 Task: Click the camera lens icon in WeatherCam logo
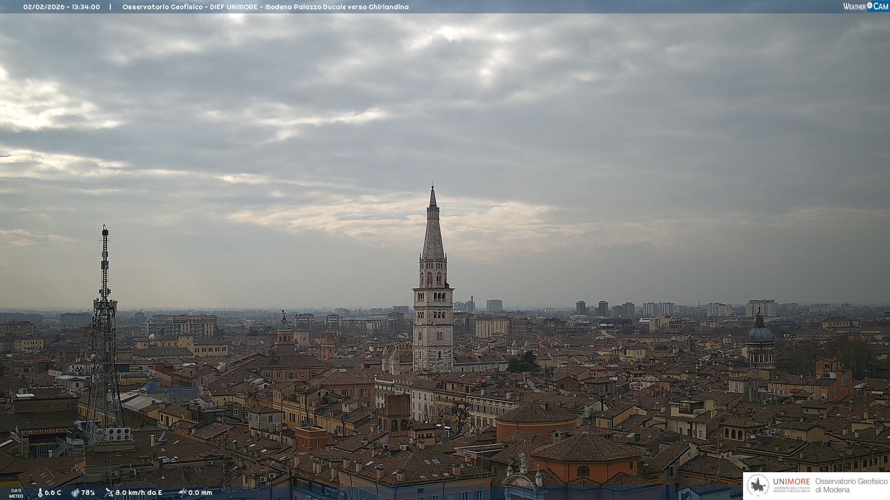click(870, 6)
